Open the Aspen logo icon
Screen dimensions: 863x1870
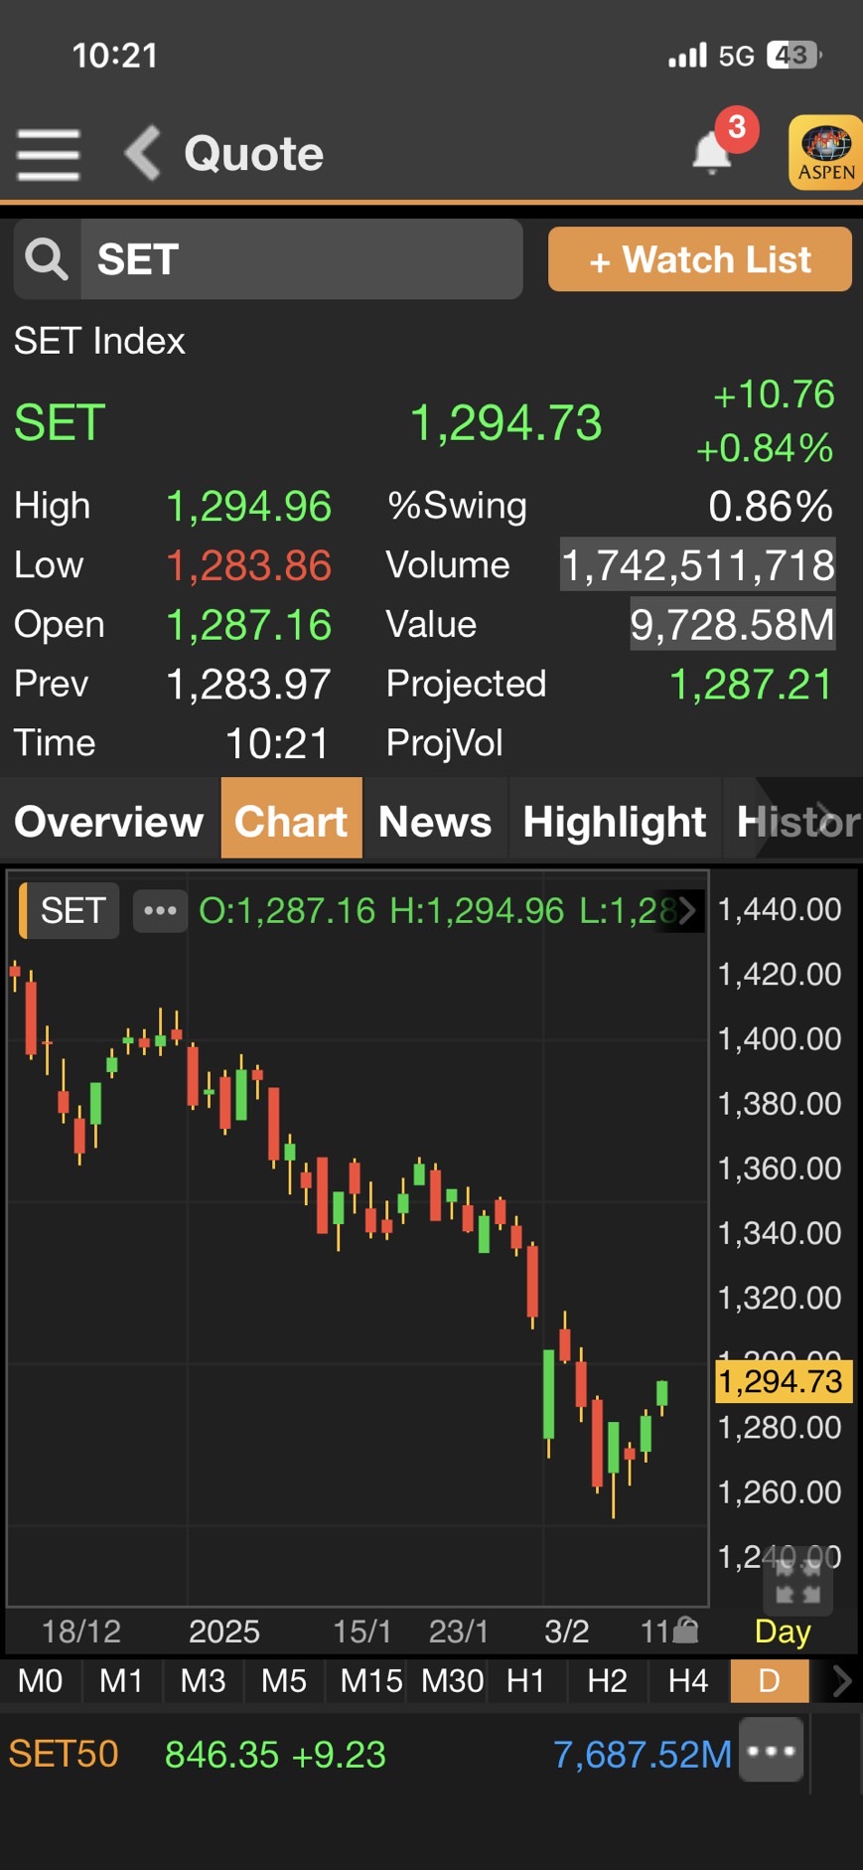coord(825,153)
